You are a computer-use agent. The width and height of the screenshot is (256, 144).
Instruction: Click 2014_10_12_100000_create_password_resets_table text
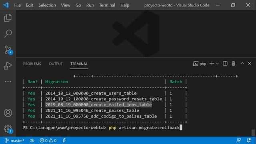pos(104,99)
